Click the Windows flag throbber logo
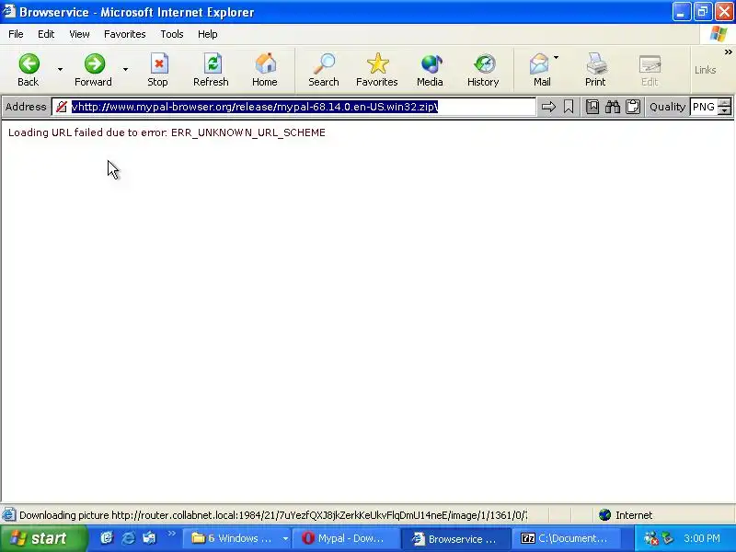This screenshot has height=552, width=736. 718,34
